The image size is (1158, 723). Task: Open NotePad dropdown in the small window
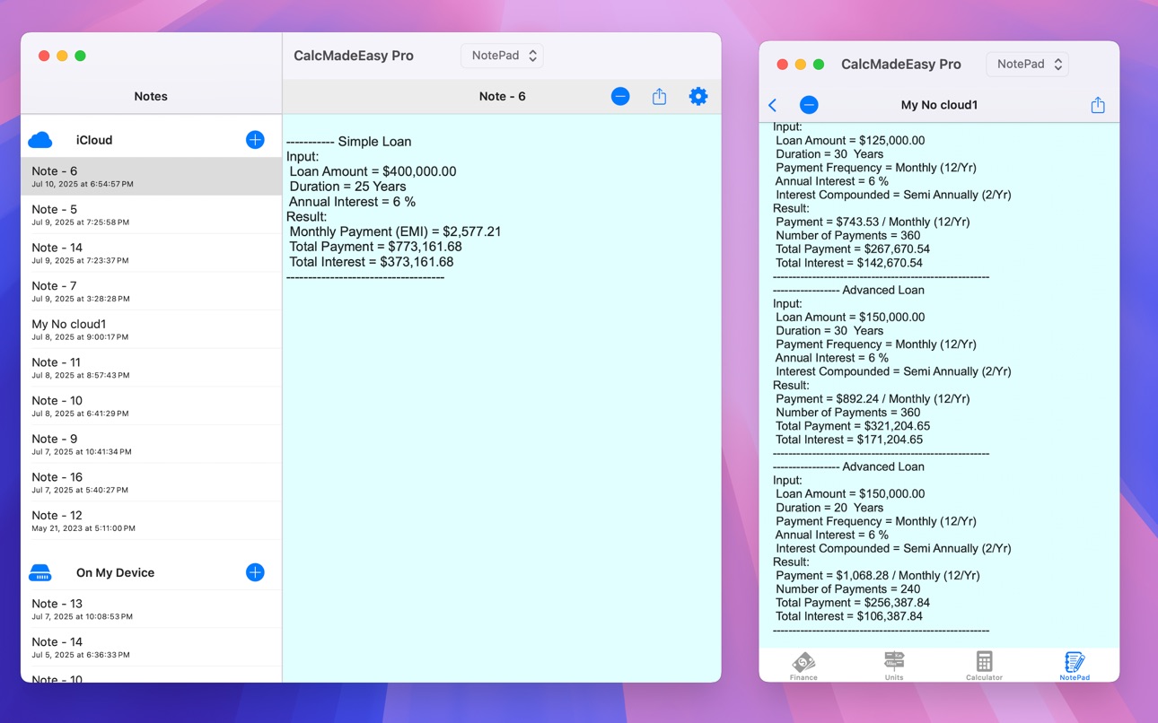[x=1028, y=65]
